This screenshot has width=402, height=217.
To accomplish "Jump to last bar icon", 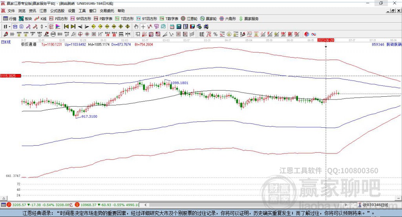I will [x=73, y=27].
